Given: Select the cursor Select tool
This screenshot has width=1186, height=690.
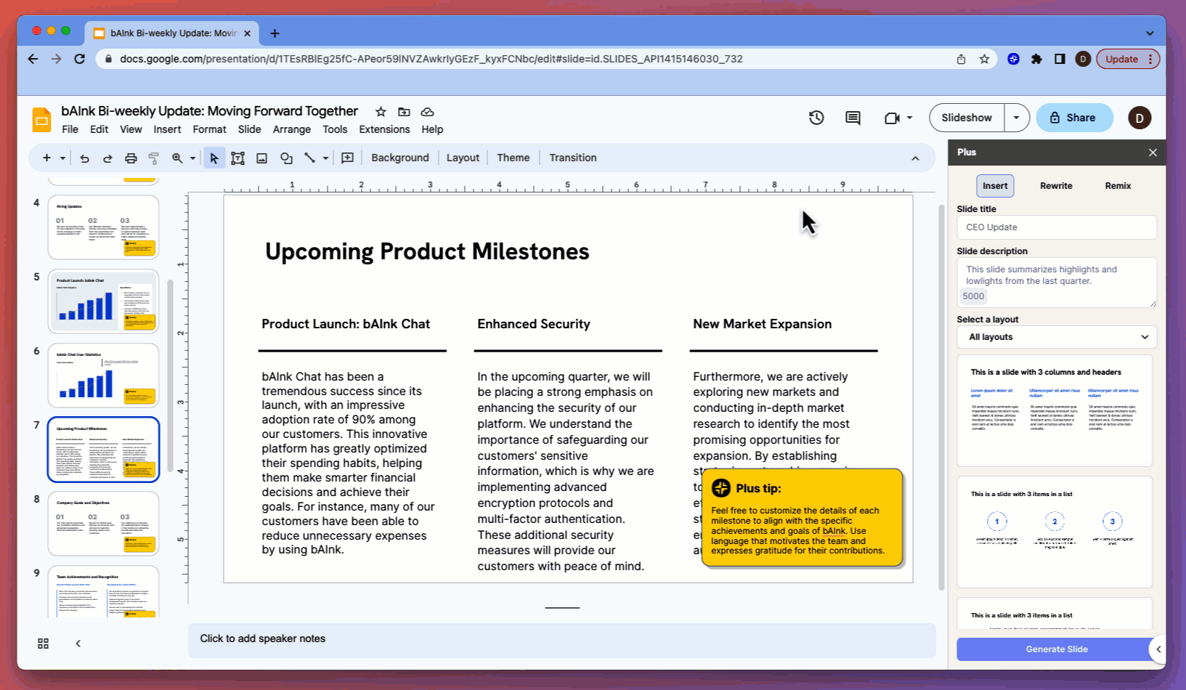Looking at the screenshot, I should pyautogui.click(x=214, y=158).
